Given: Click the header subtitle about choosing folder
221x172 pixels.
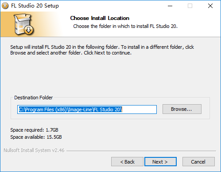Looking at the screenshot, I should click(x=125, y=26).
